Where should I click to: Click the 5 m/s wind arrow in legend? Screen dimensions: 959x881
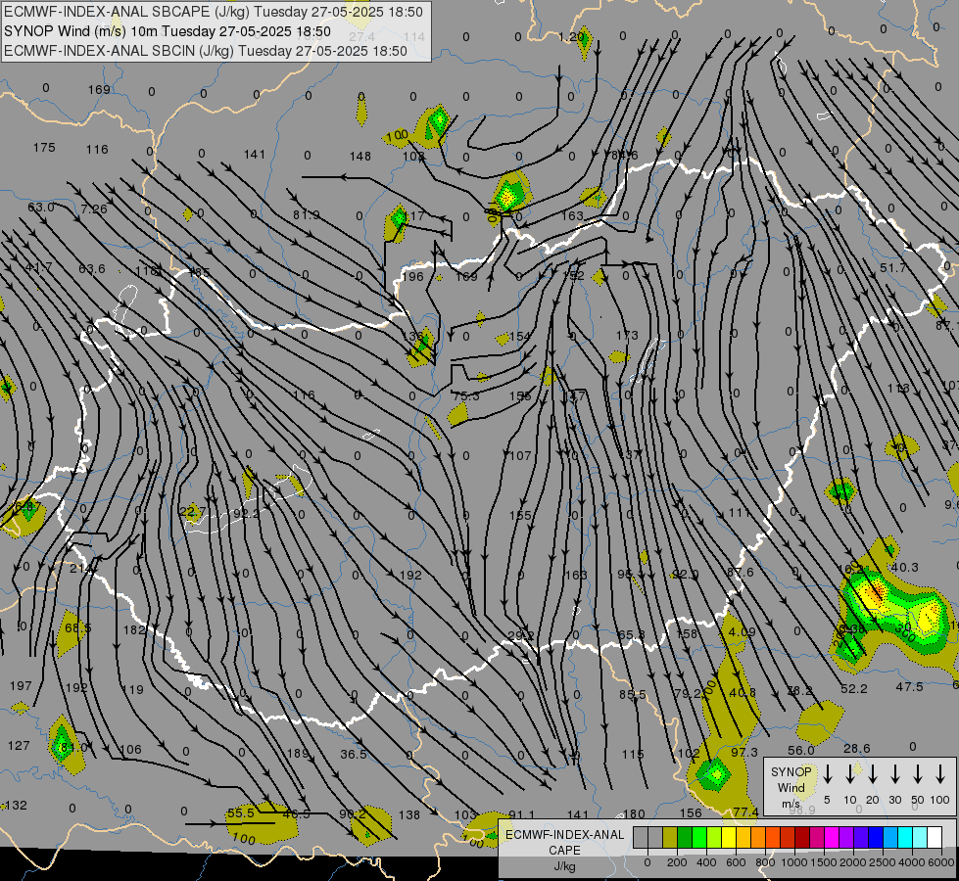coord(828,774)
